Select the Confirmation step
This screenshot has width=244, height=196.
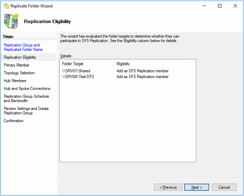click(x=13, y=121)
